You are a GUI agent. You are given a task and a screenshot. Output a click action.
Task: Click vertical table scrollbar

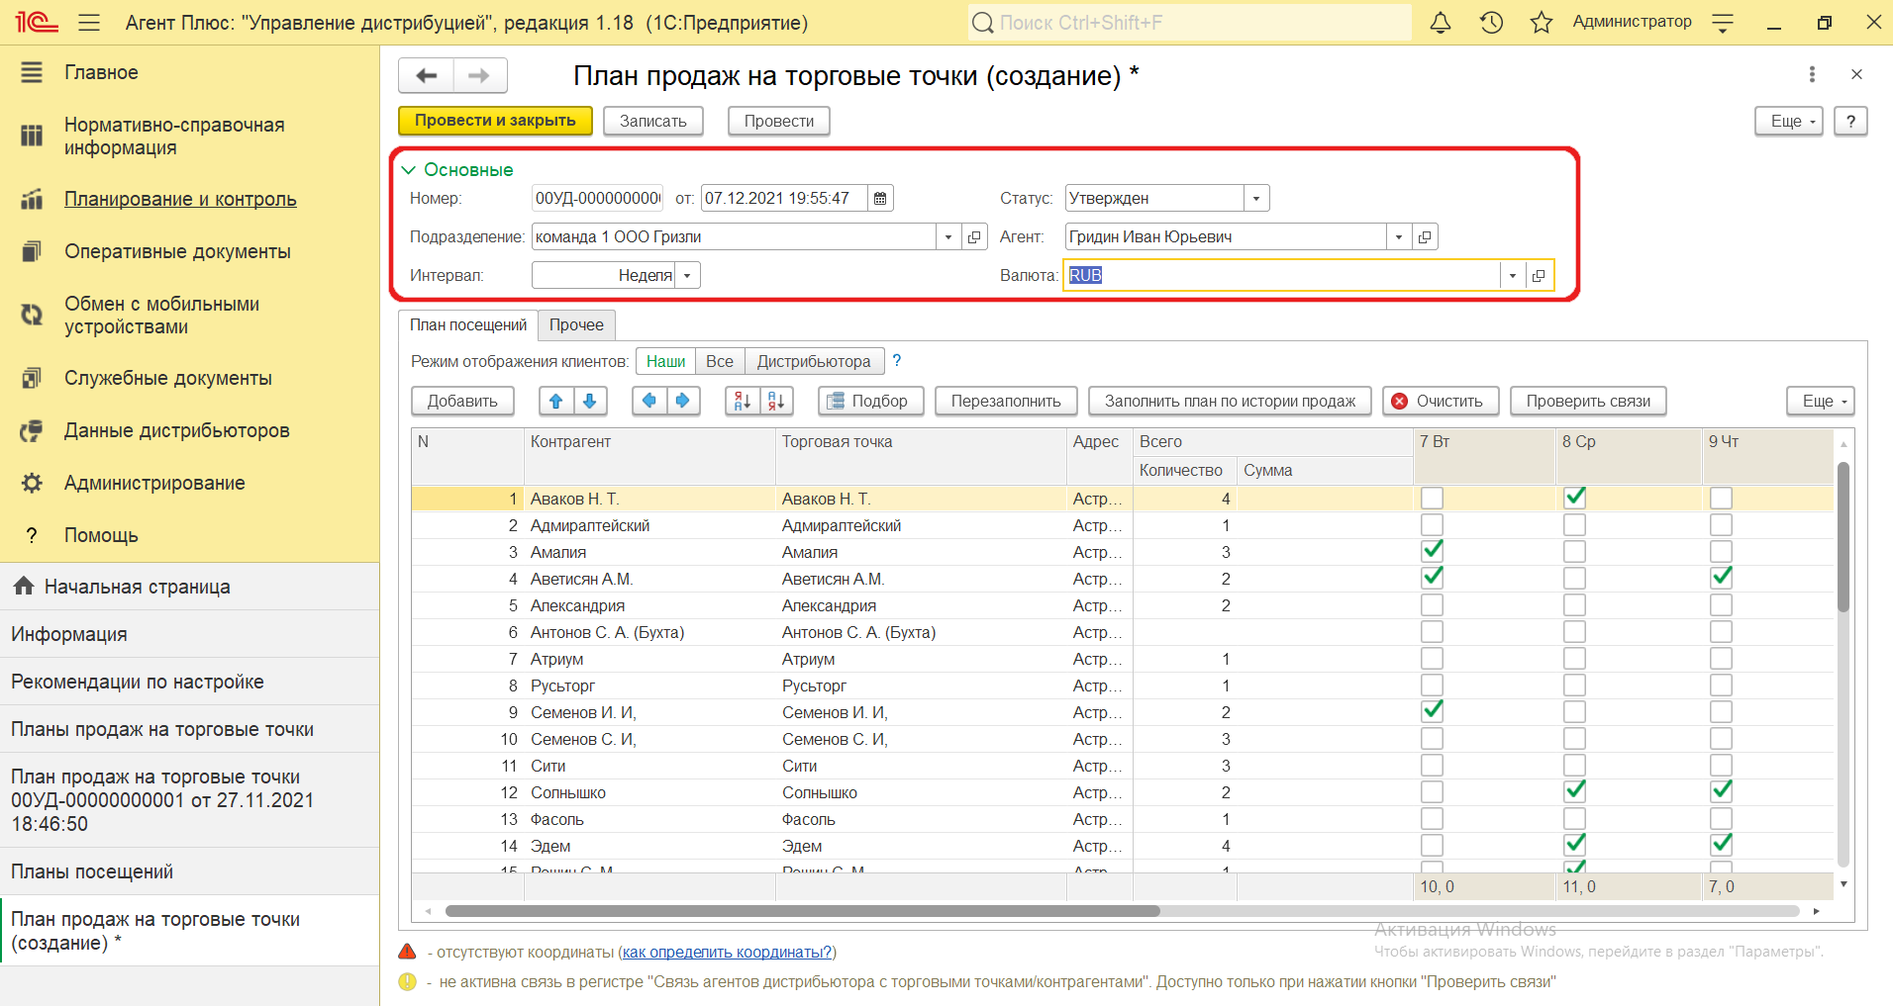tap(1843, 536)
